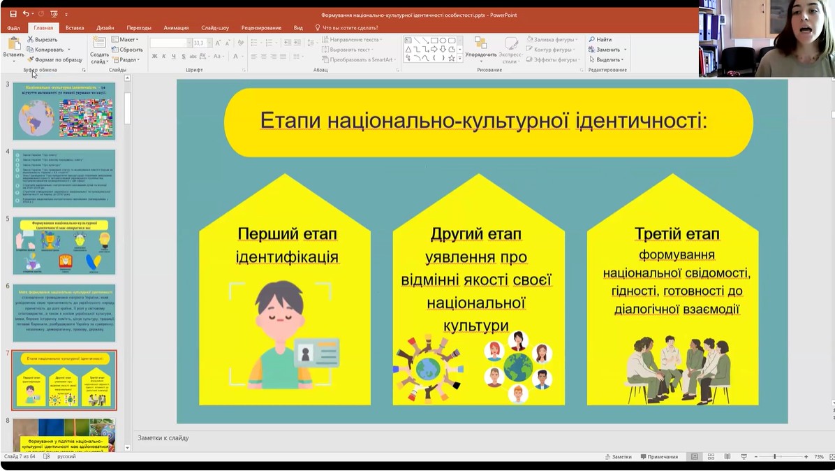Open Select (Выделить) dropdown

[x=606, y=59]
